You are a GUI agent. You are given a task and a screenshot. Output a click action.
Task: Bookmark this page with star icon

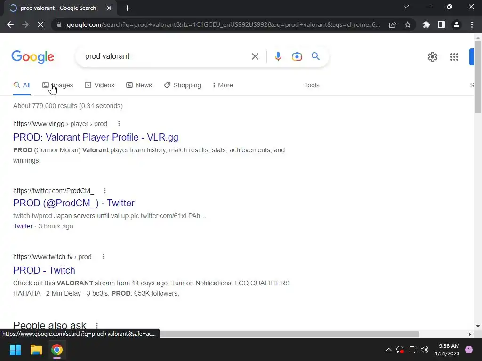click(408, 24)
